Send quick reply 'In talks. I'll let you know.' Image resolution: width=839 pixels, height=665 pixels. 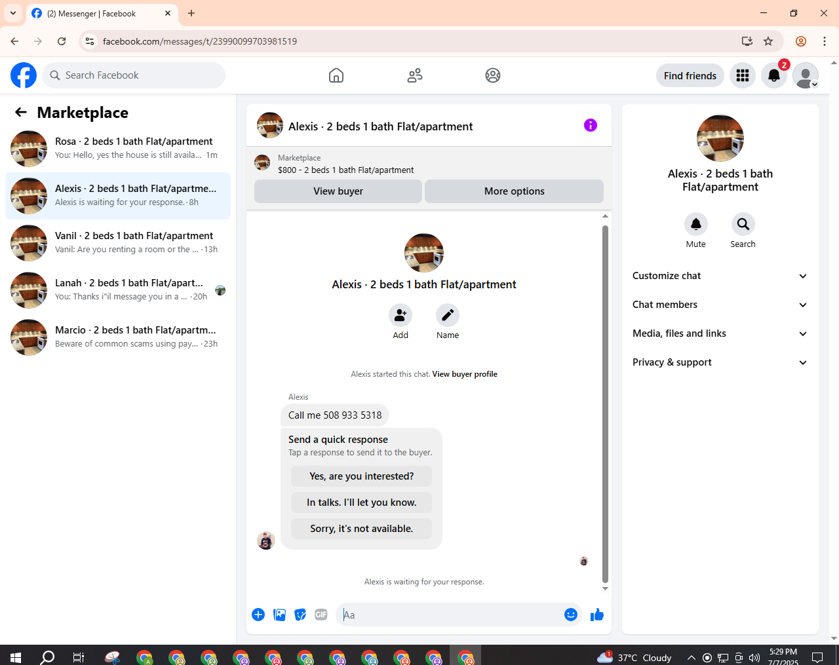click(x=362, y=503)
